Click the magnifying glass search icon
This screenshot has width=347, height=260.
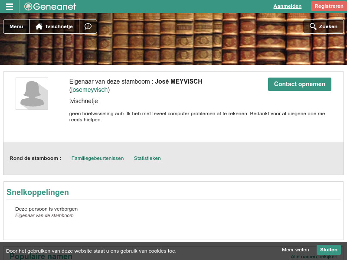(x=313, y=26)
